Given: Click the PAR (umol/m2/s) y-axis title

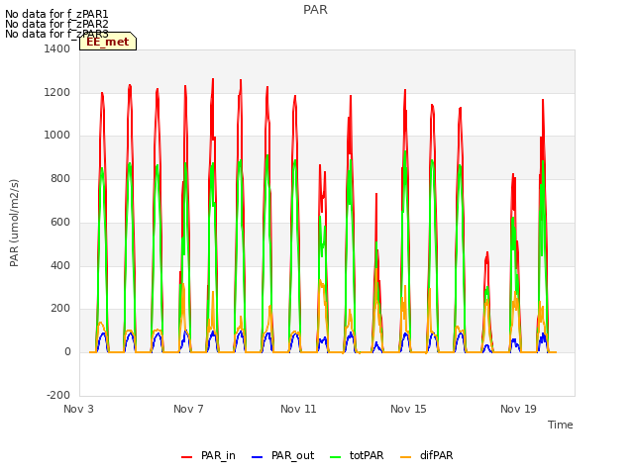Looking at the screenshot, I should pos(14,223).
